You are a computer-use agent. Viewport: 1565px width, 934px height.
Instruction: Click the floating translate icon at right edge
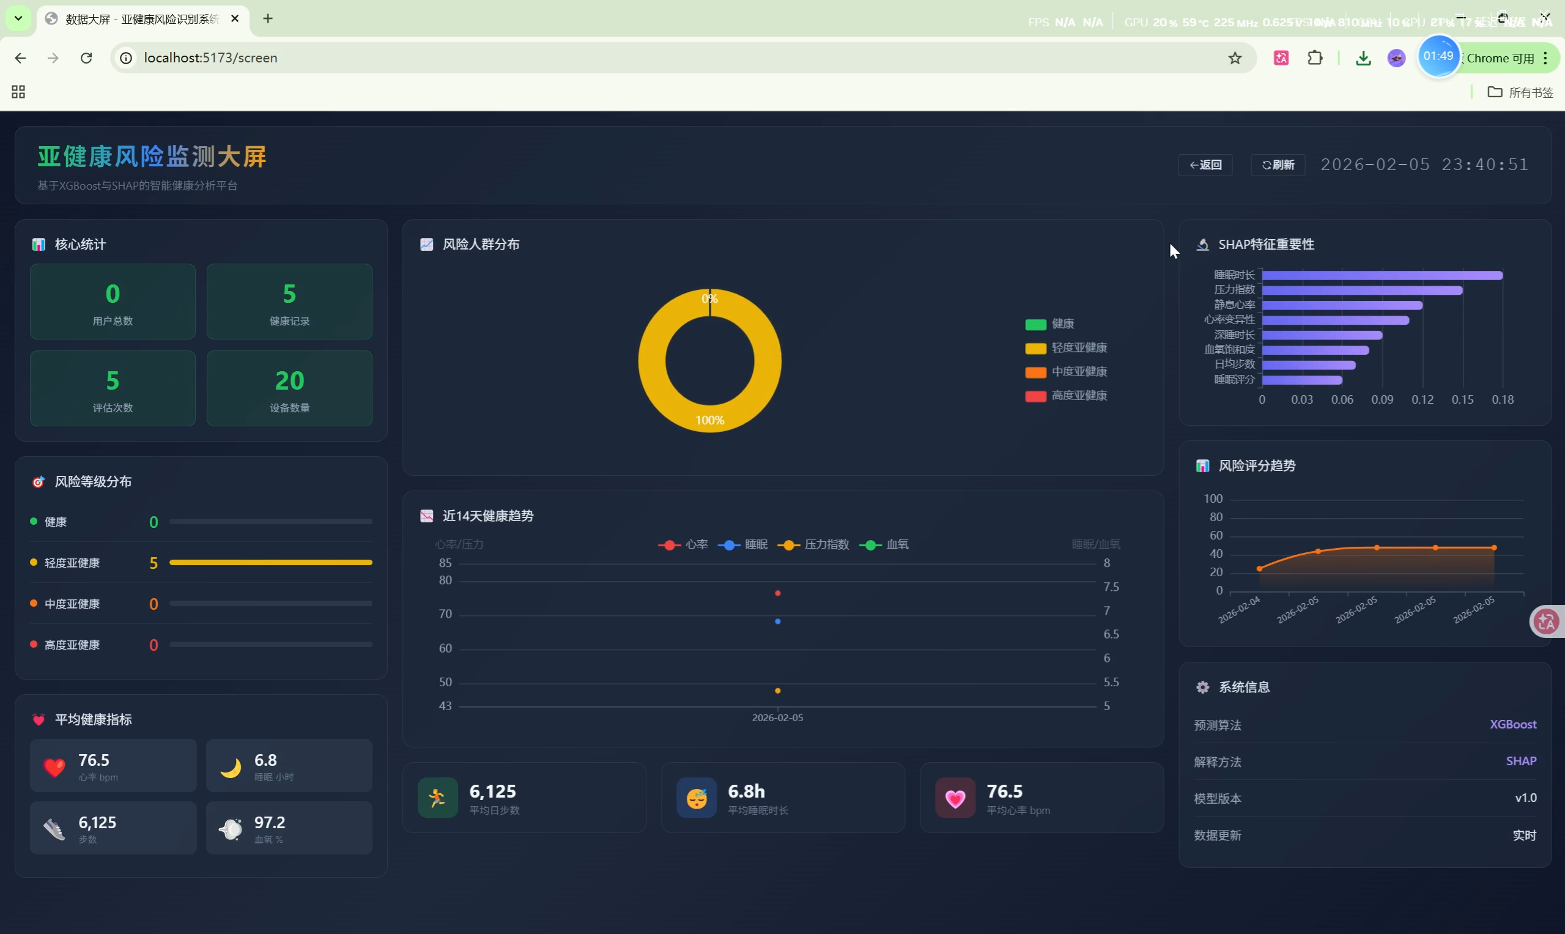click(x=1546, y=622)
